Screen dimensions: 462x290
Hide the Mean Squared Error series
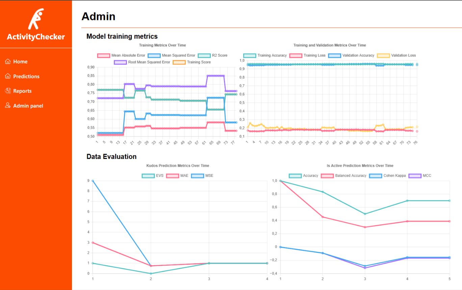pos(173,55)
